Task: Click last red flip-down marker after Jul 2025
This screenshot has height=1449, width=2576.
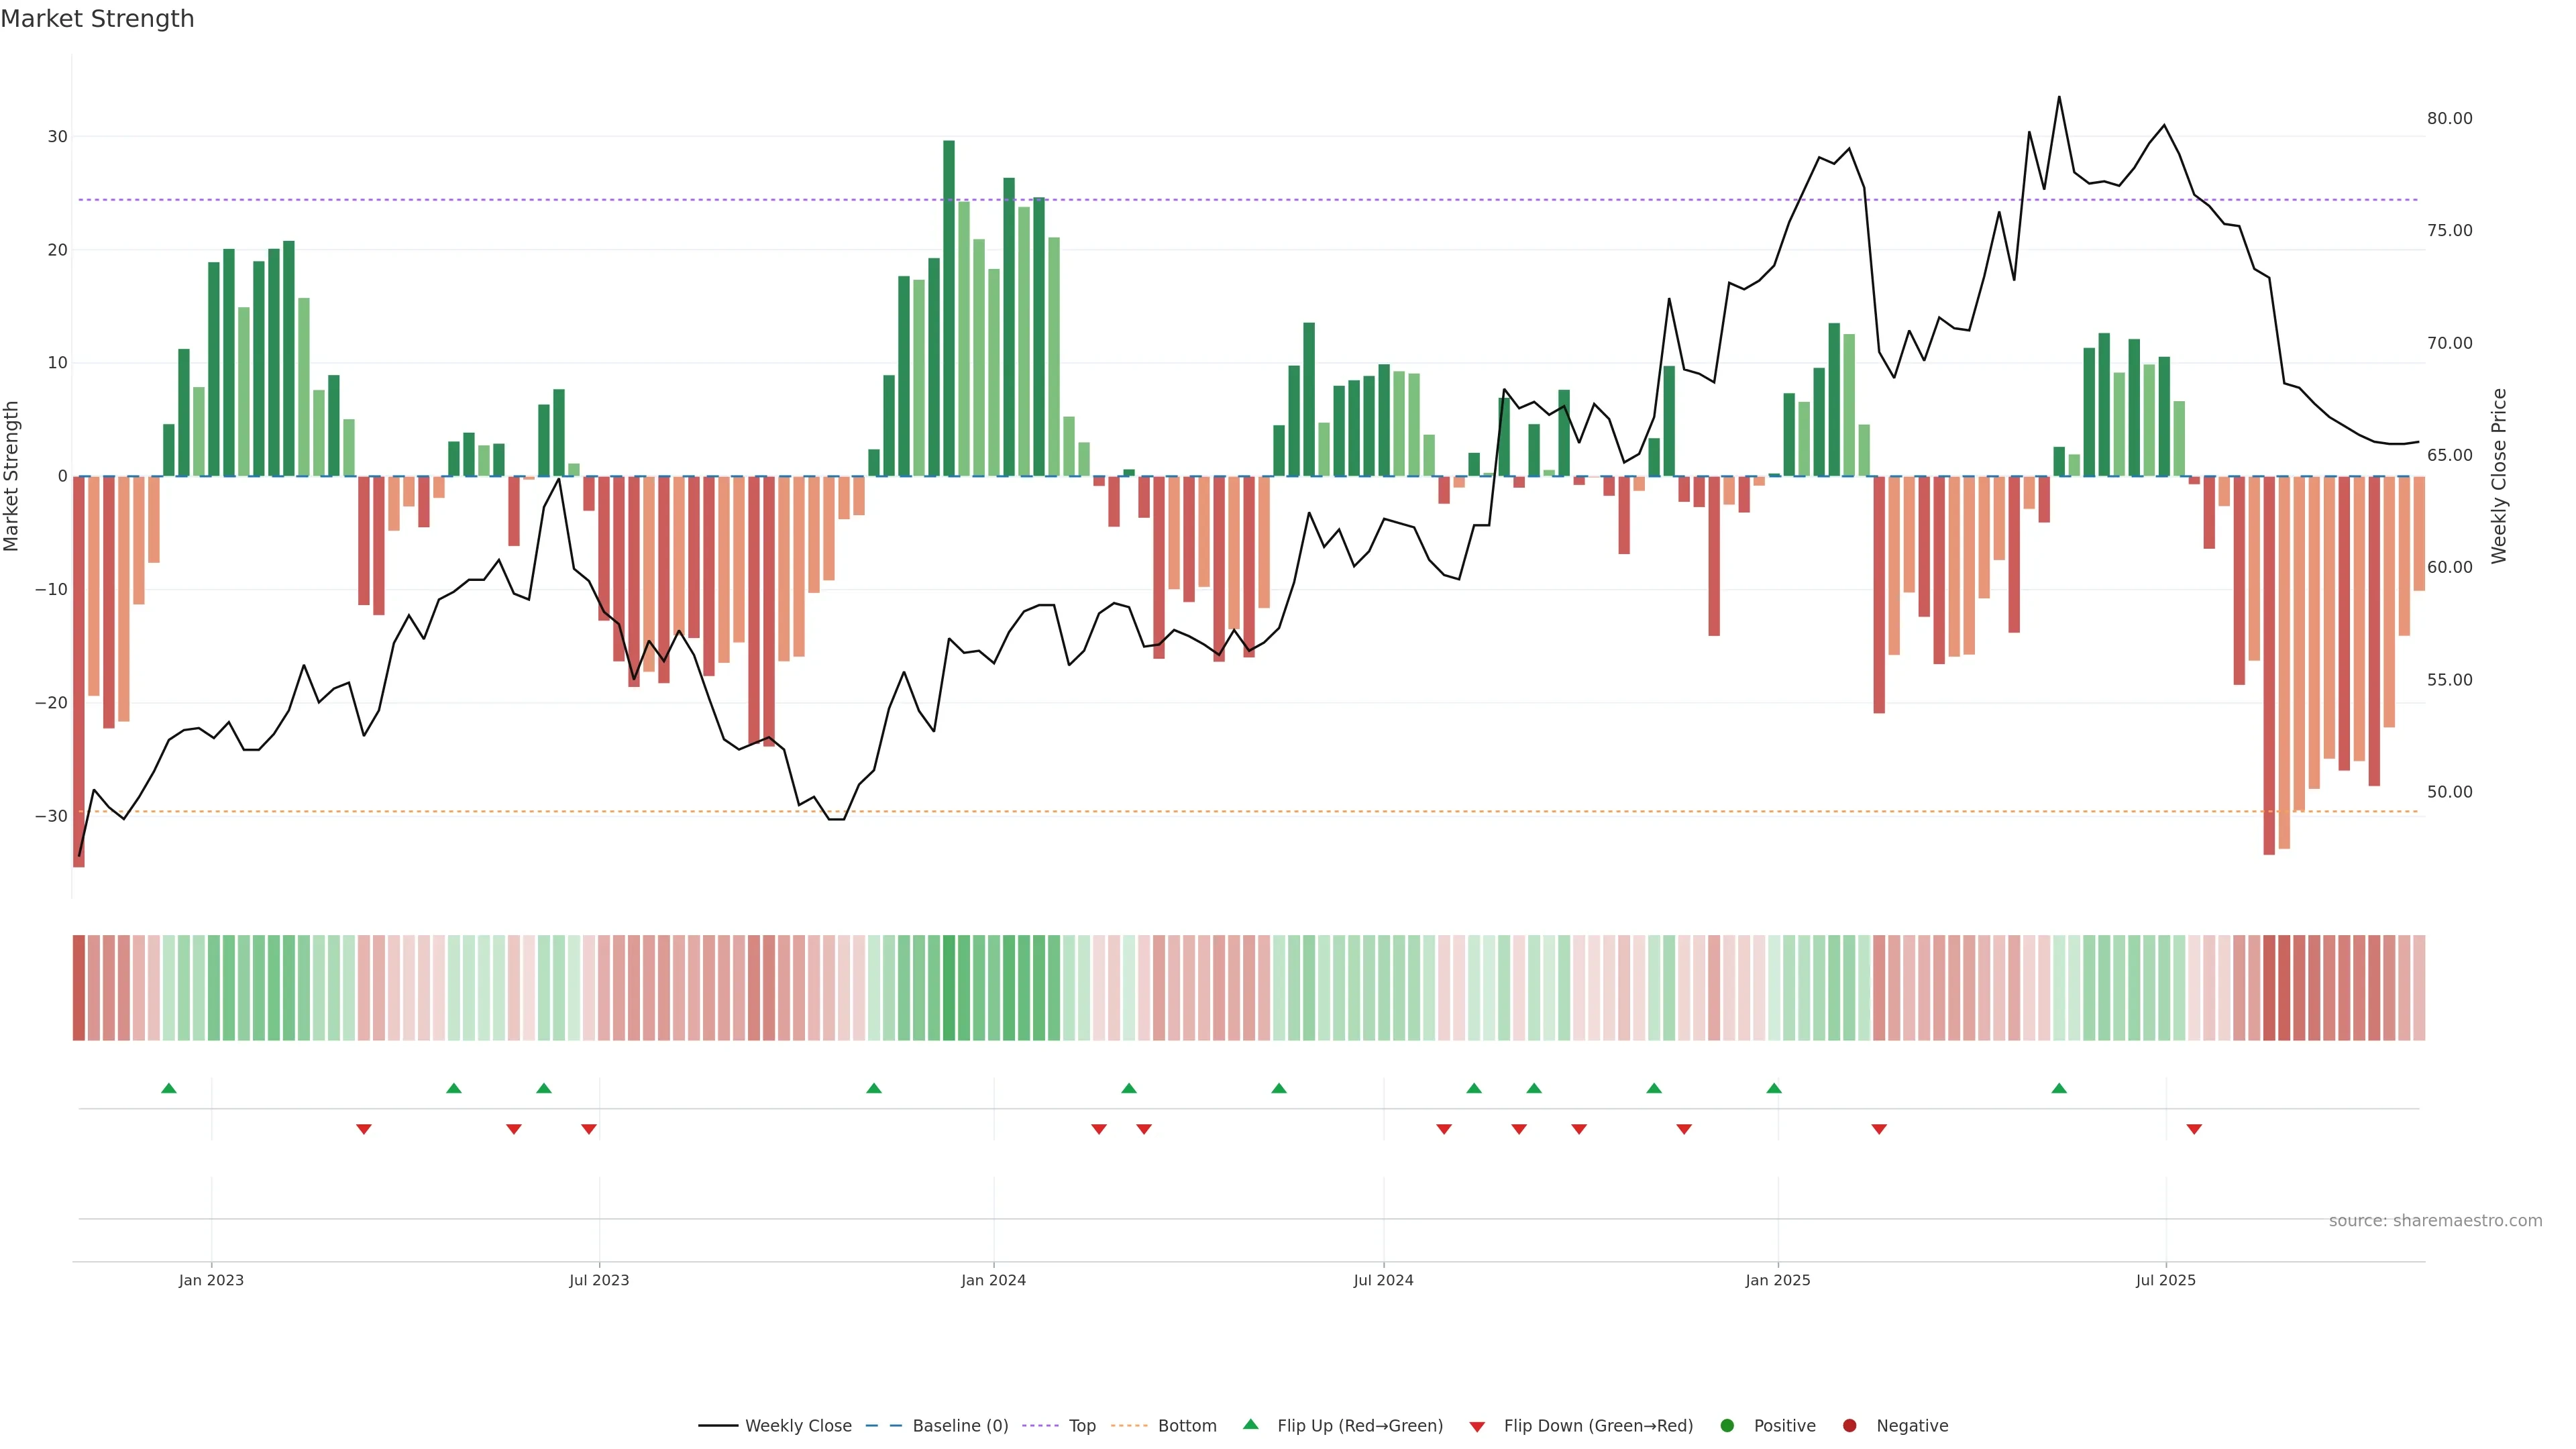Action: (x=2194, y=1129)
